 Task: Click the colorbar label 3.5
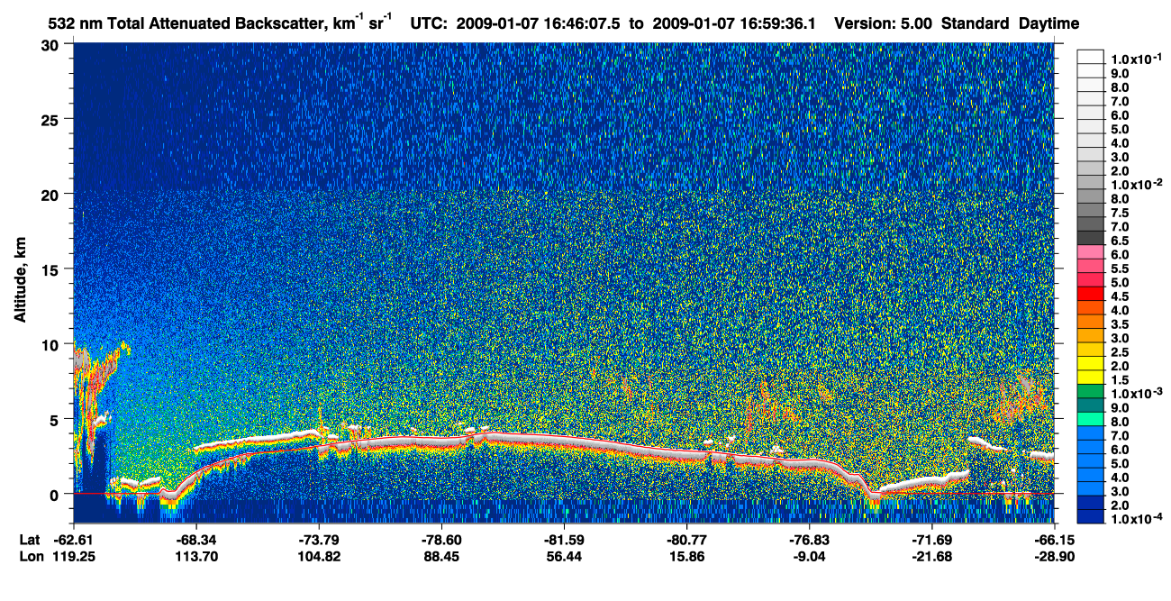pyautogui.click(x=1121, y=324)
